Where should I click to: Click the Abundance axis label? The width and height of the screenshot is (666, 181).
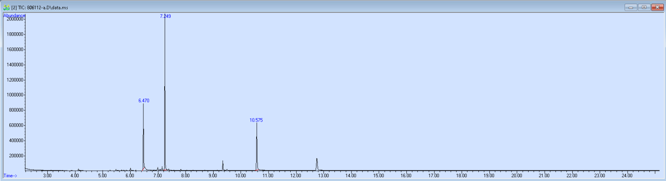14,15
